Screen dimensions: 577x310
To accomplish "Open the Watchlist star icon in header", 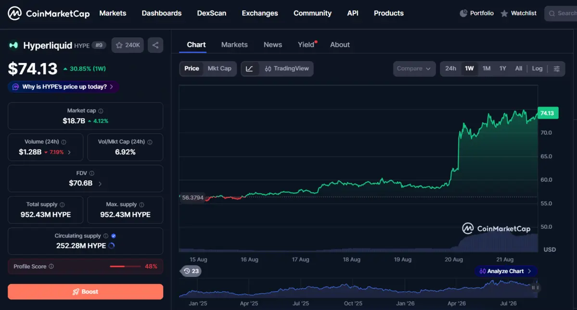I will click(x=504, y=13).
